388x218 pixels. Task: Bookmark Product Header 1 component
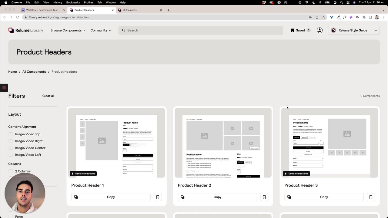point(158,197)
